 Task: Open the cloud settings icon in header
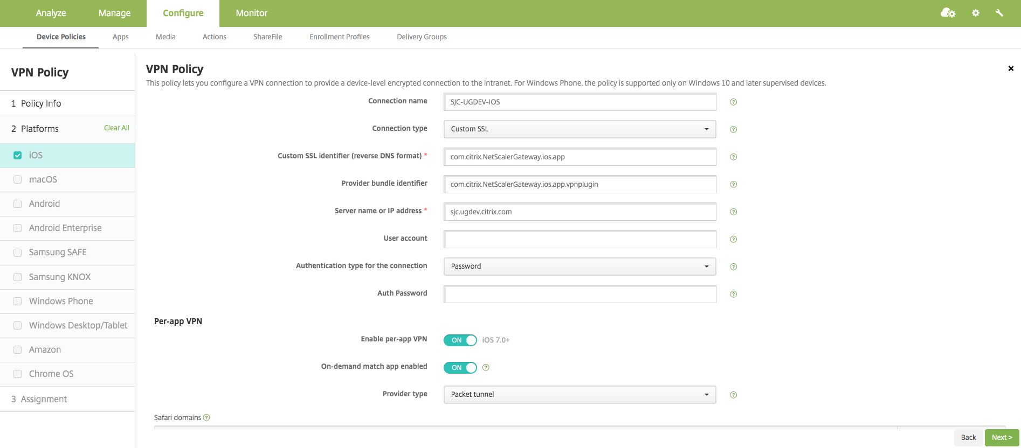pos(948,13)
